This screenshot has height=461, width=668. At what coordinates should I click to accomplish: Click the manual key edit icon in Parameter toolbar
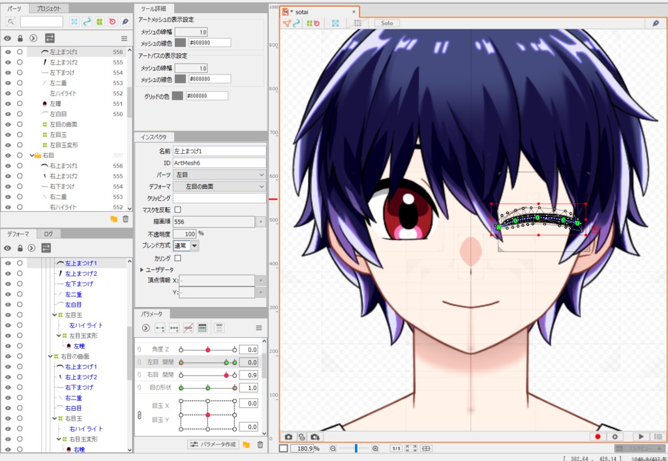pos(202,328)
